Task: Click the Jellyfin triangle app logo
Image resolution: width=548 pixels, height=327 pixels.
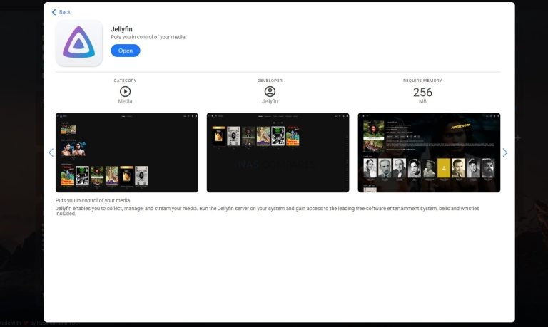Action: pos(79,43)
